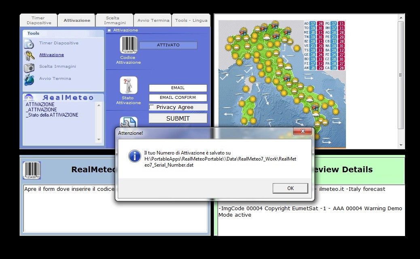Click the Attivazione keys icon in Tools
420x259 pixels.
29,56
